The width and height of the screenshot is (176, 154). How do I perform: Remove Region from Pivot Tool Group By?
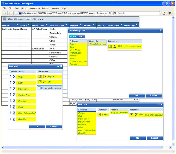(x=99, y=114)
